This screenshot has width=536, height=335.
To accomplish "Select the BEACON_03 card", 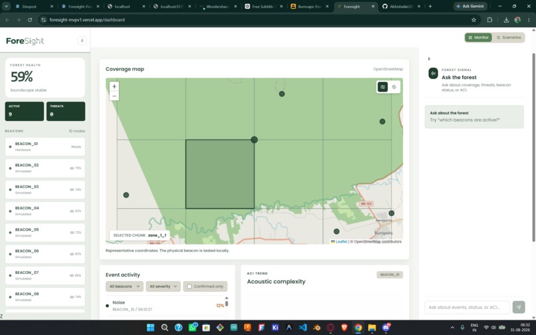I will click(45, 189).
